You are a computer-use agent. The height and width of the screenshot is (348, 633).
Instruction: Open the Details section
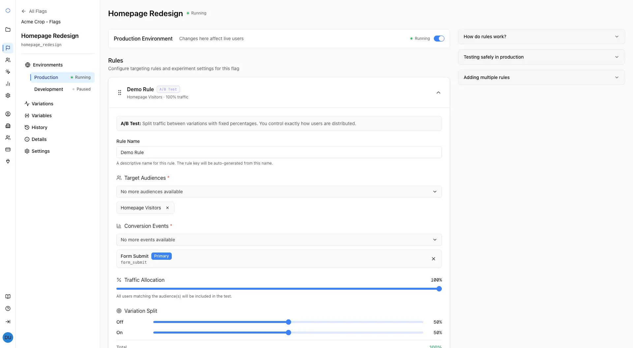click(36, 139)
